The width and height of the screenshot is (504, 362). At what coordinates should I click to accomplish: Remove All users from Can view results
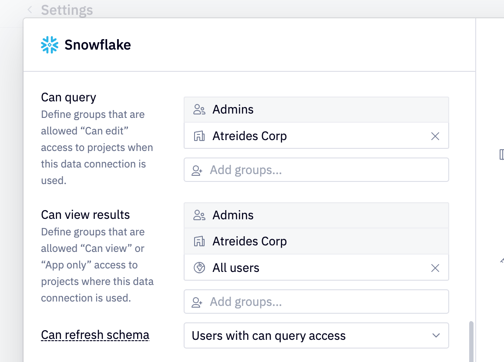click(435, 268)
